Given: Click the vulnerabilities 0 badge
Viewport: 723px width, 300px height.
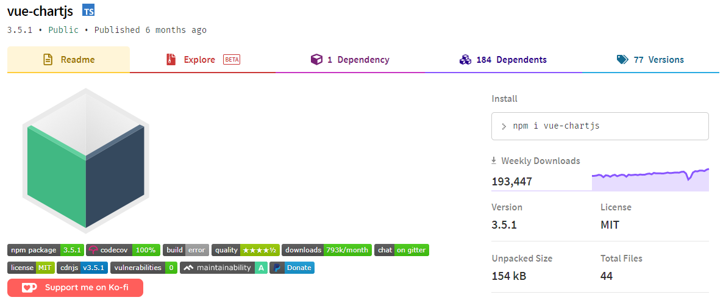Looking at the screenshot, I should tap(144, 268).
